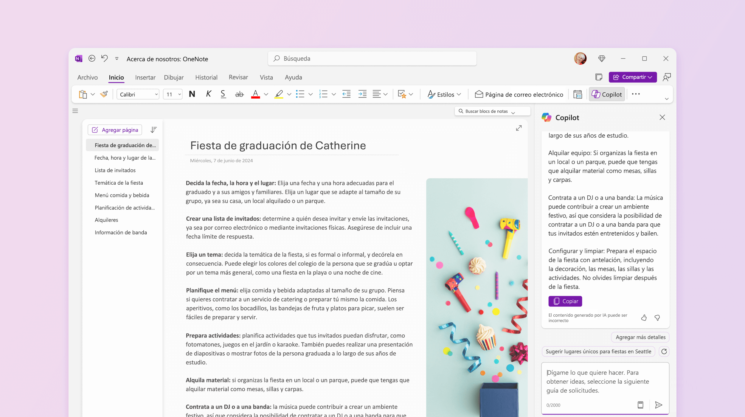745x417 pixels.
Task: Toggle the navigation hamburger menu
Action: pos(75,111)
